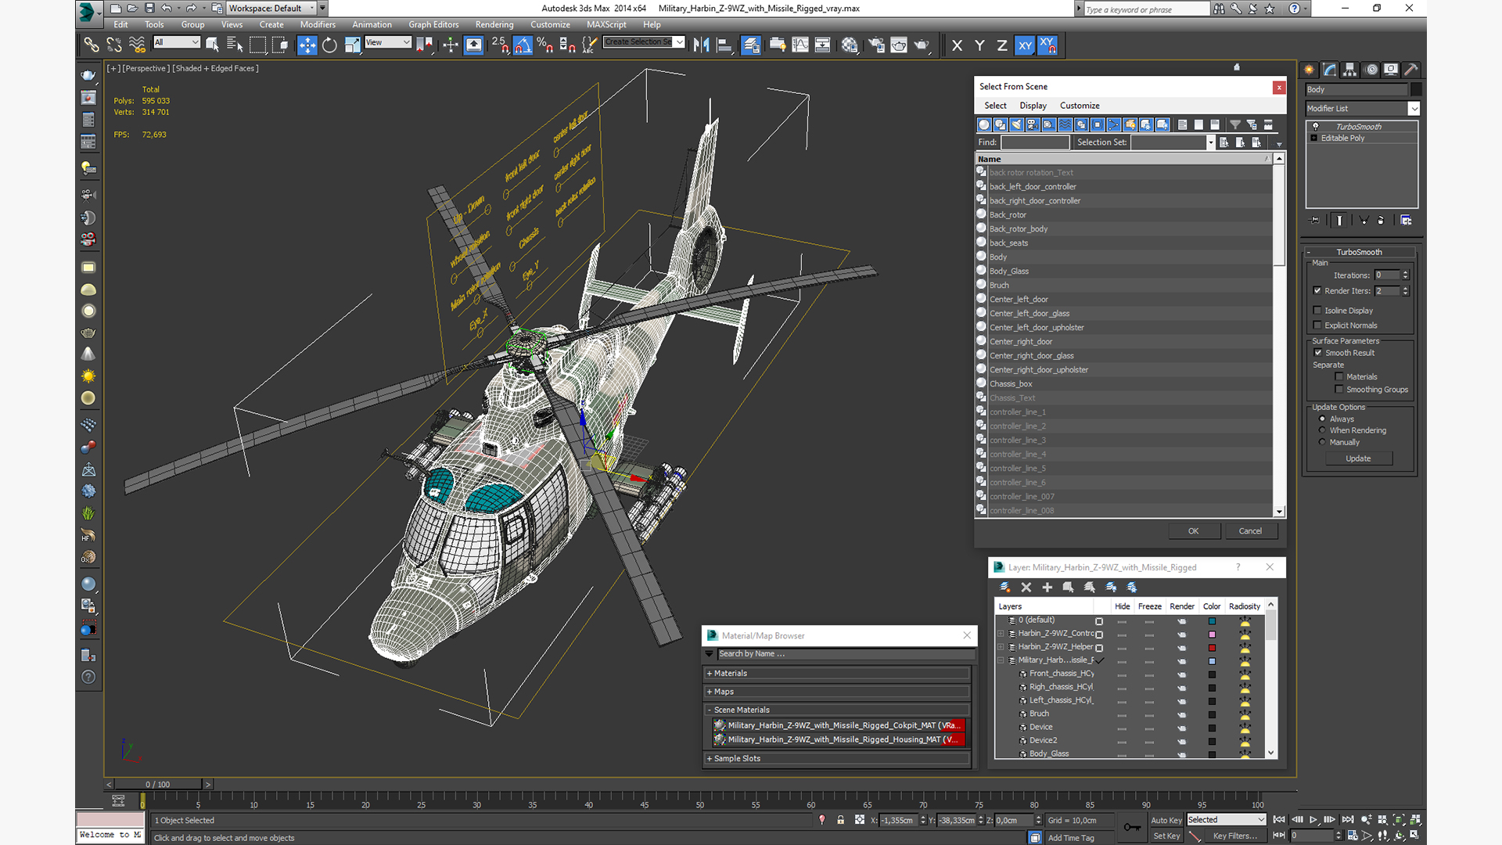Open Display menu in Select From Scene
Screen dimensions: 1502x845
coord(1033,106)
